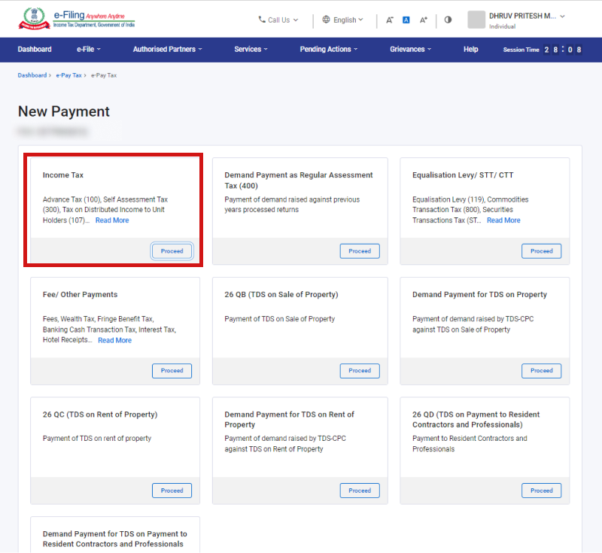Click the e-Filing Income Tax Department logo
The height and width of the screenshot is (553, 602).
tap(77, 19)
